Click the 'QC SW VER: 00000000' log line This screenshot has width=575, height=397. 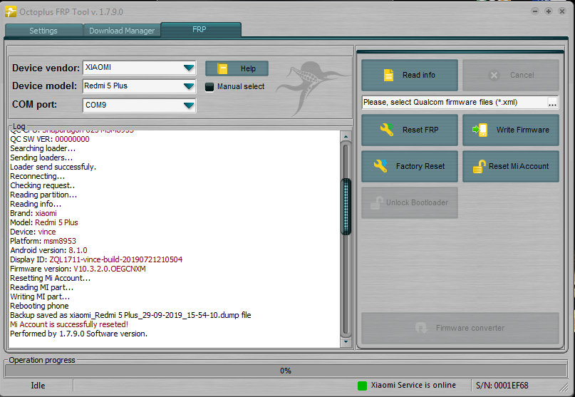click(49, 139)
